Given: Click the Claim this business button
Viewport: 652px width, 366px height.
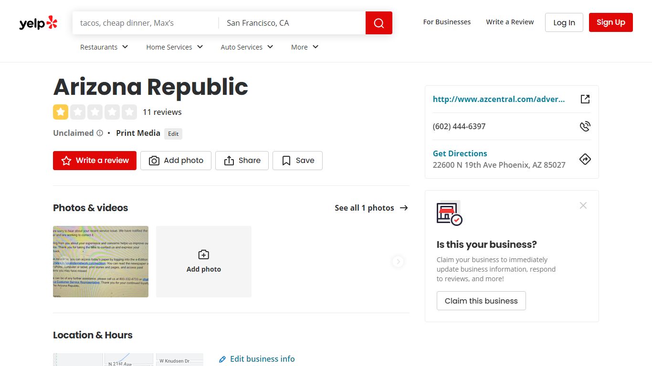Looking at the screenshot, I should pos(481,301).
